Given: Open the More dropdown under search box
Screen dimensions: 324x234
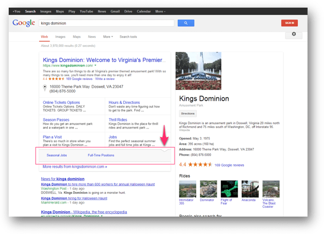Looking at the screenshot, I should 108,36.
